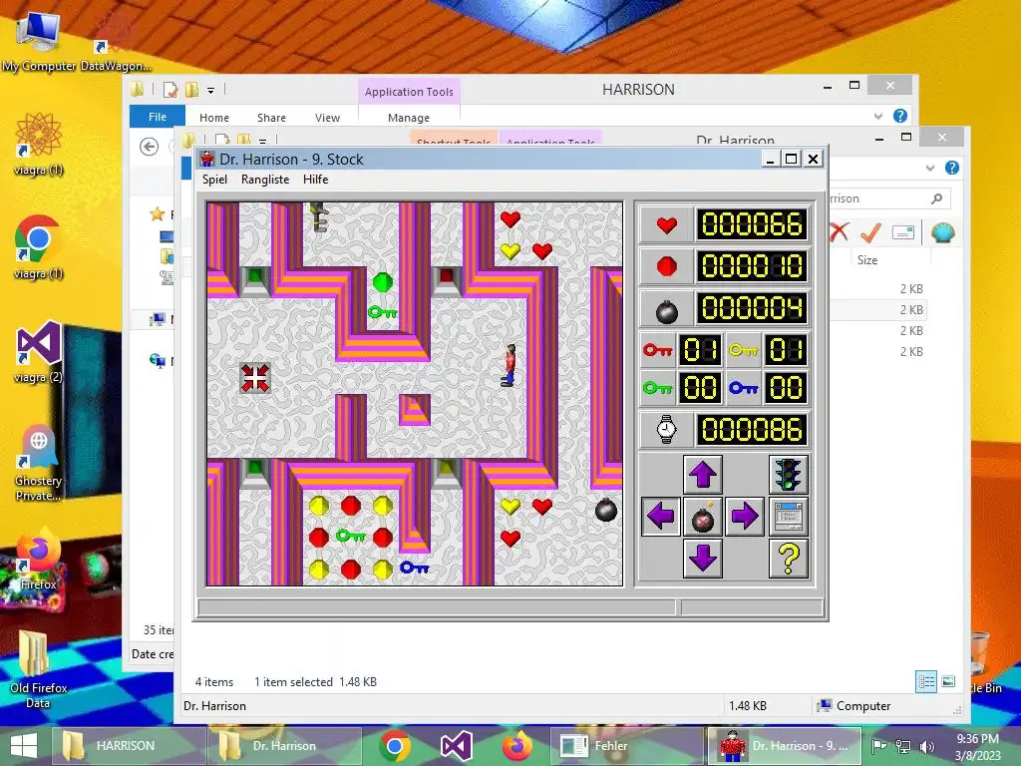The width and height of the screenshot is (1021, 766).
Task: Select the View tab in HARRISON window
Action: tap(327, 118)
